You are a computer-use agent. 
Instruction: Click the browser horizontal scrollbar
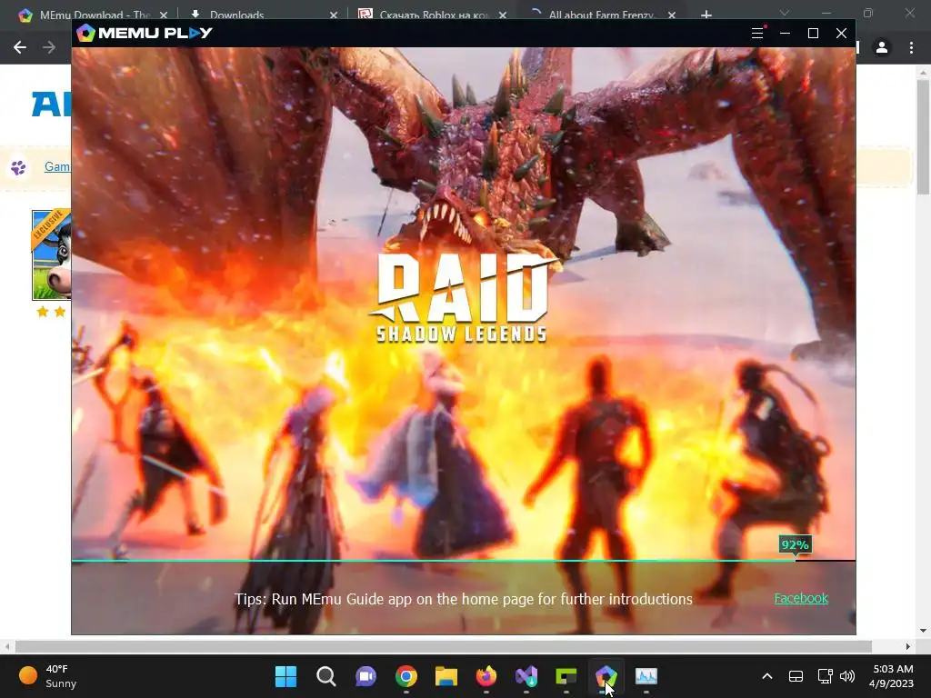click(443, 646)
